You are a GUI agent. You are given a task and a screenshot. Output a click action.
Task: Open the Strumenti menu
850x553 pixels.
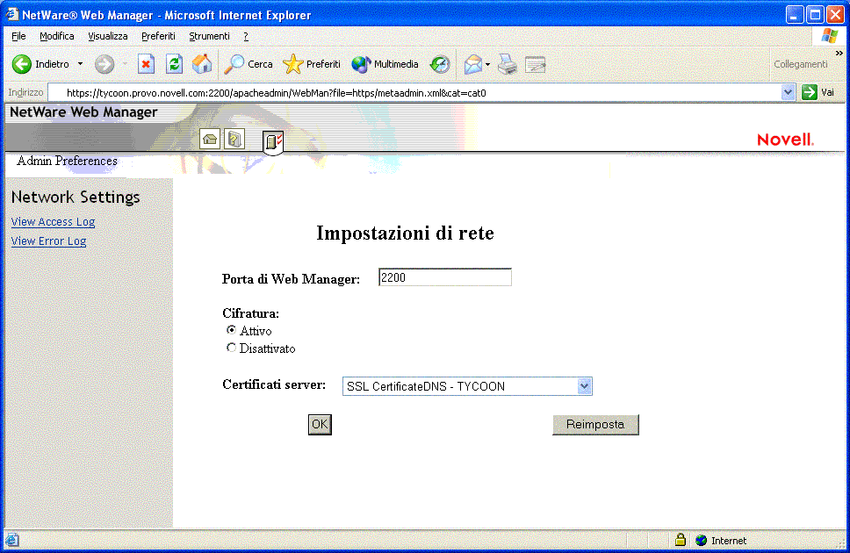click(x=209, y=36)
